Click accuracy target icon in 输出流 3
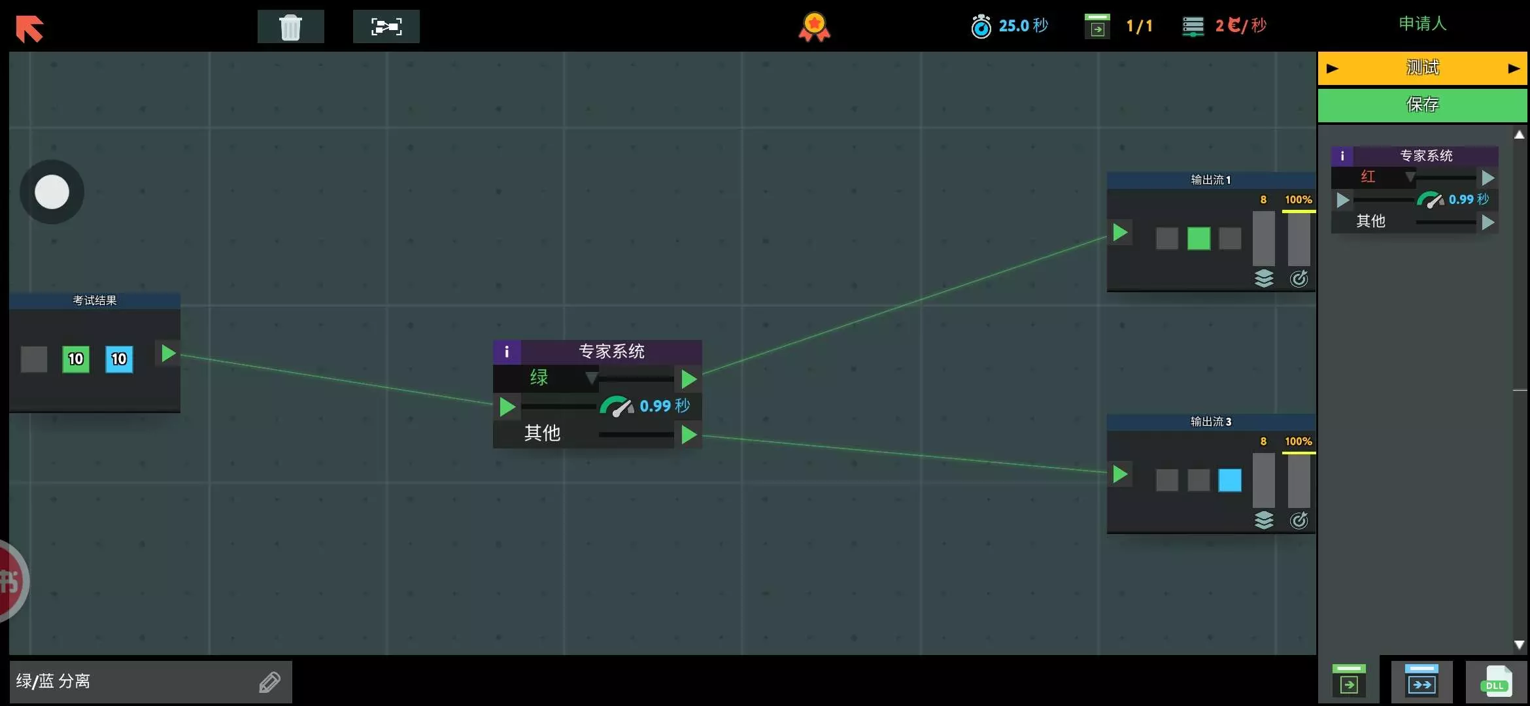This screenshot has height=706, width=1530. coord(1299,520)
